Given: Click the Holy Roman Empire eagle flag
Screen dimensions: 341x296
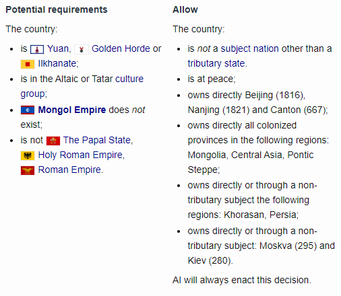Looking at the screenshot, I should click(x=28, y=155).
